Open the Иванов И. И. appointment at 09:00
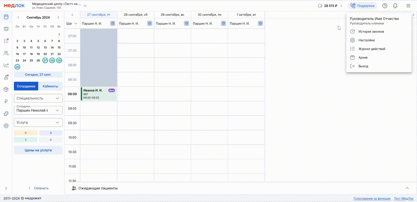Image resolution: width=417 pixels, height=202 pixels. pos(99,94)
